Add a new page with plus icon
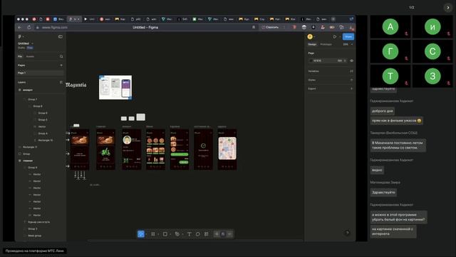456x257 pixels. coord(61,65)
